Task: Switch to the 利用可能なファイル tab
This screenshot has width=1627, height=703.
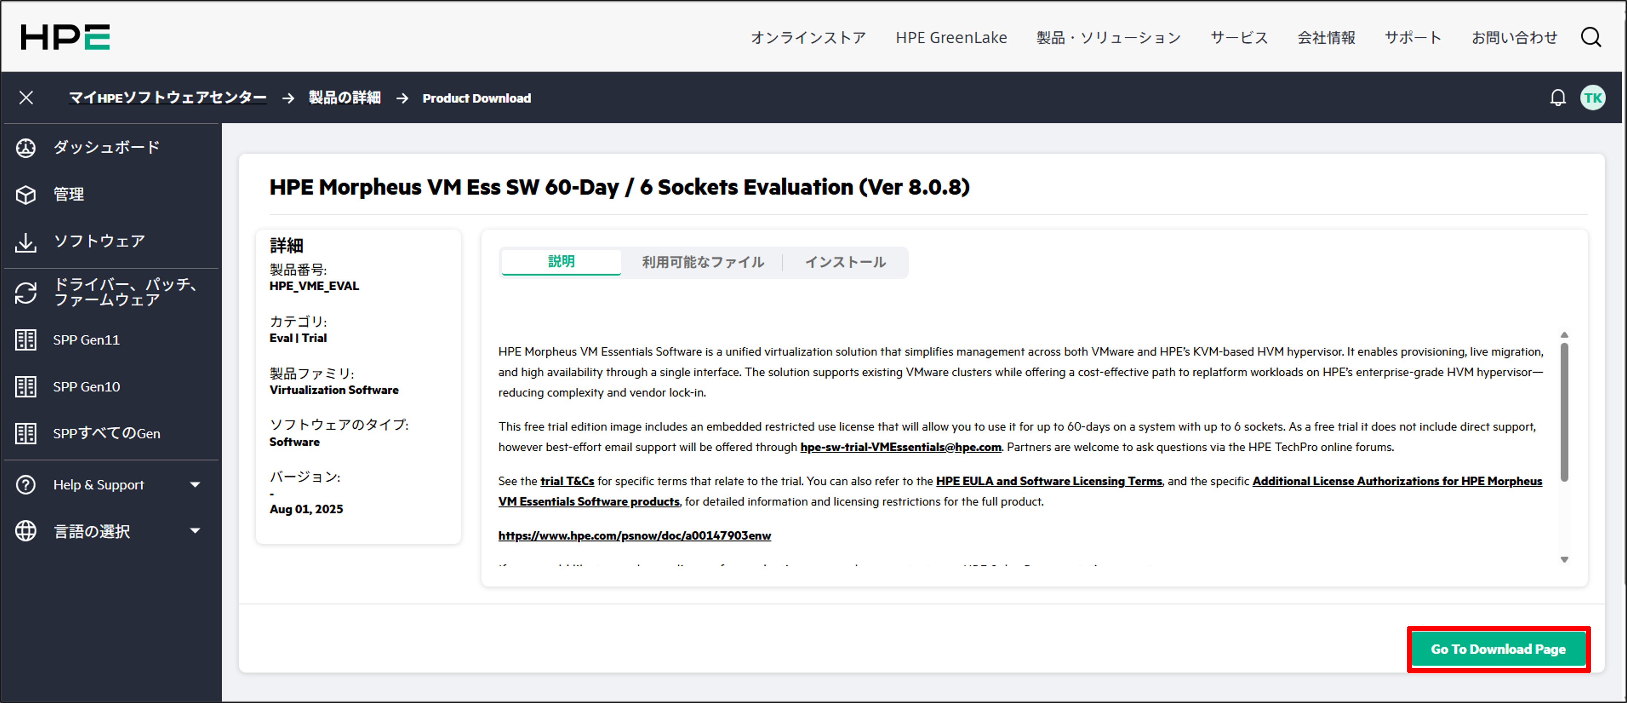Action: (x=702, y=262)
